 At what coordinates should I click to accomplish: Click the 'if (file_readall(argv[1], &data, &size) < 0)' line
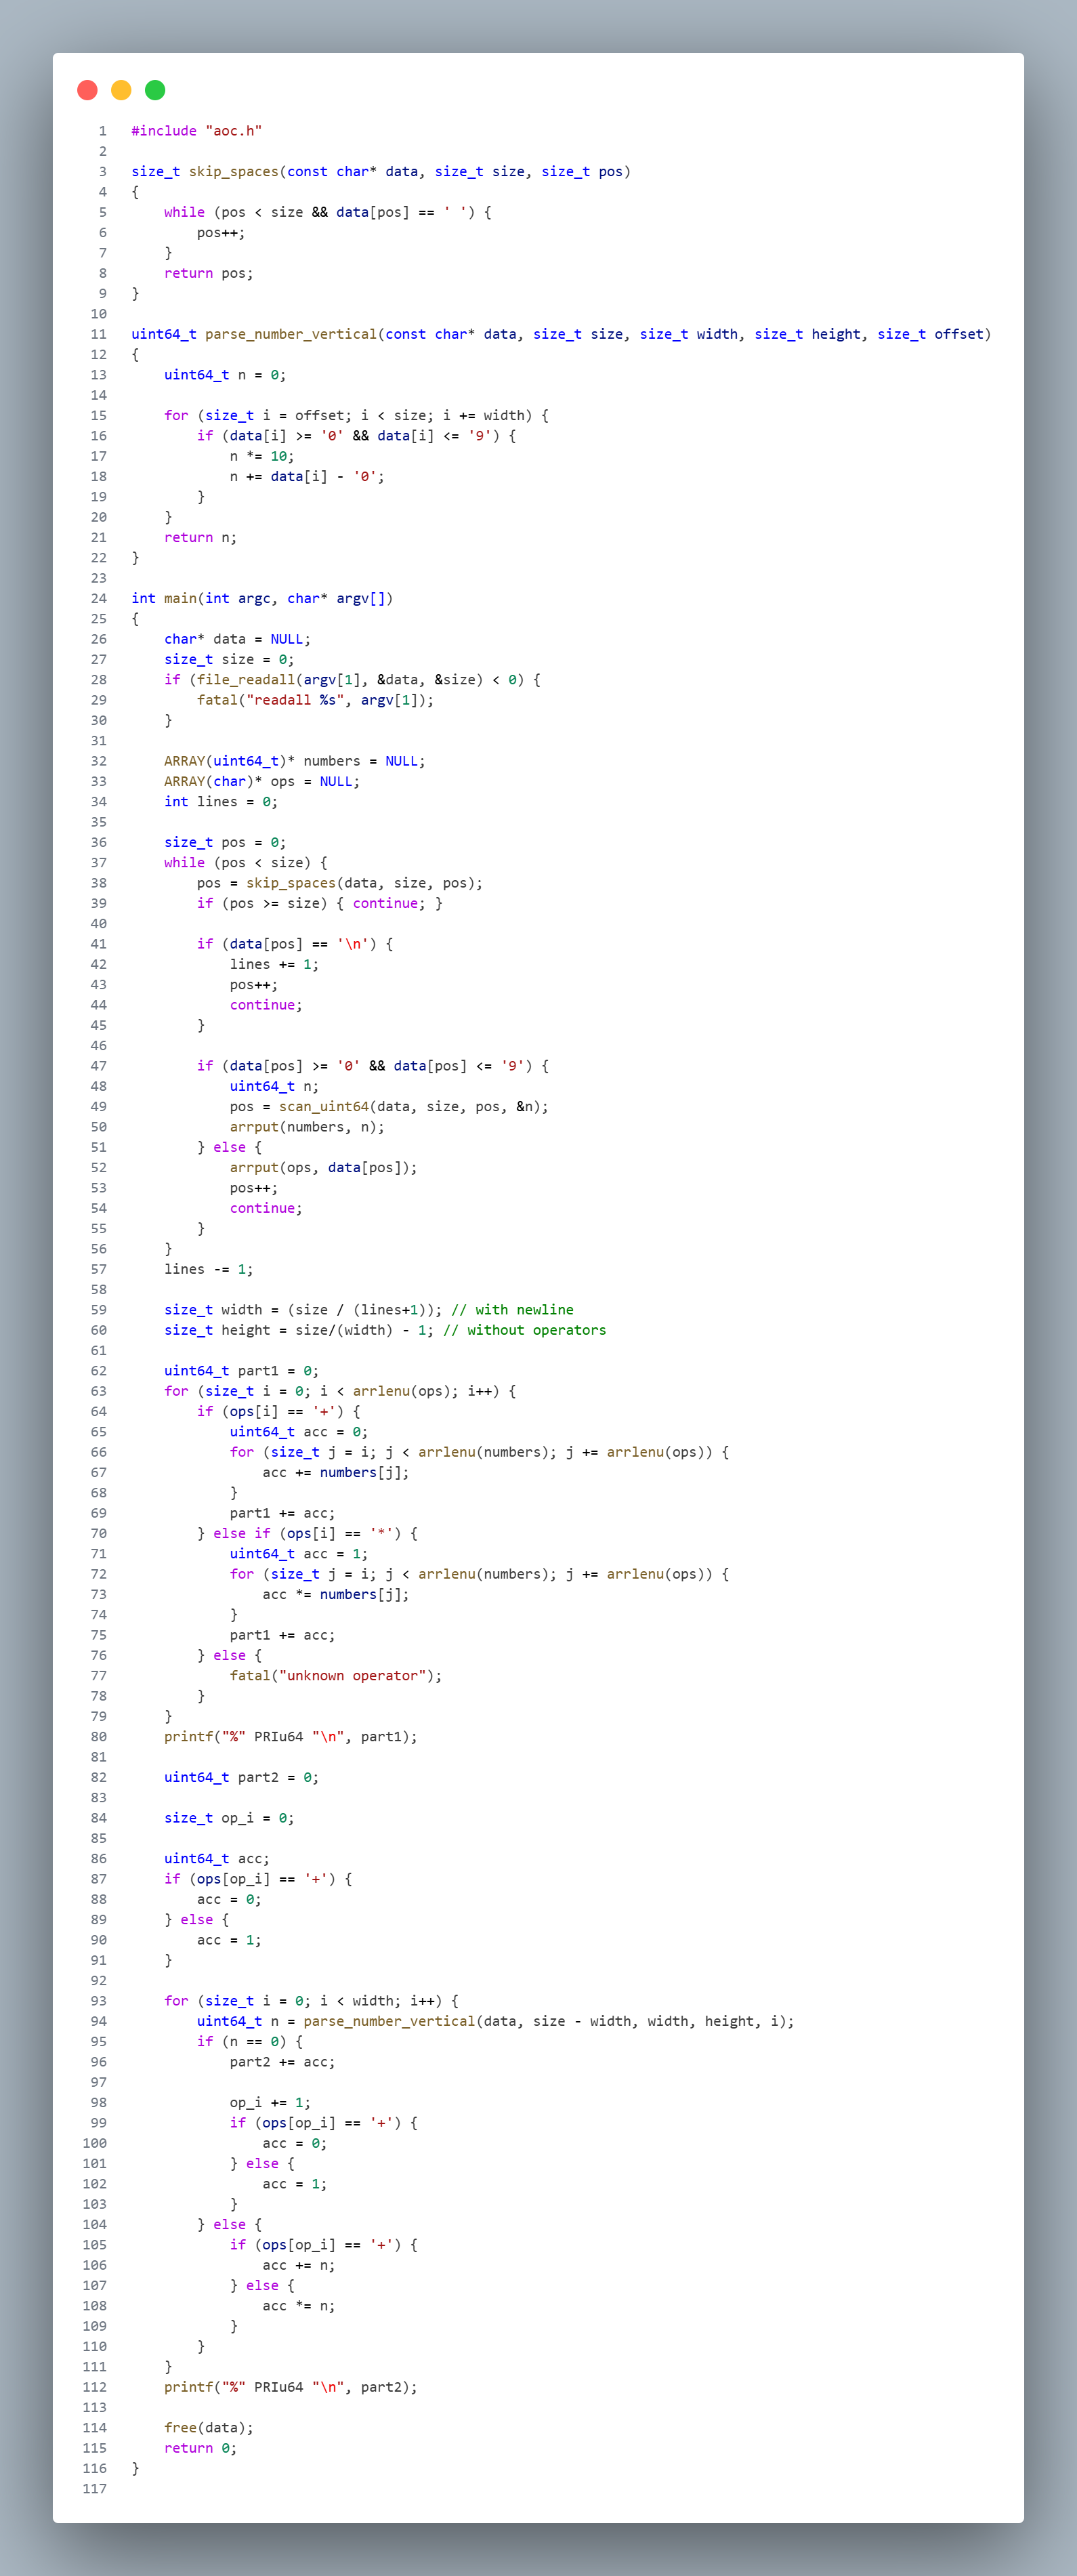pos(352,680)
